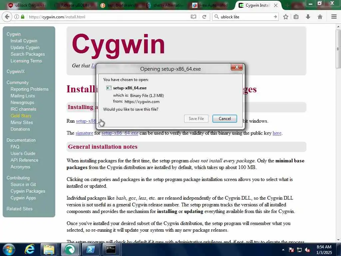341x256 pixels.
Task: Switch to green browser taskbar icon
Action: click(x=70, y=249)
